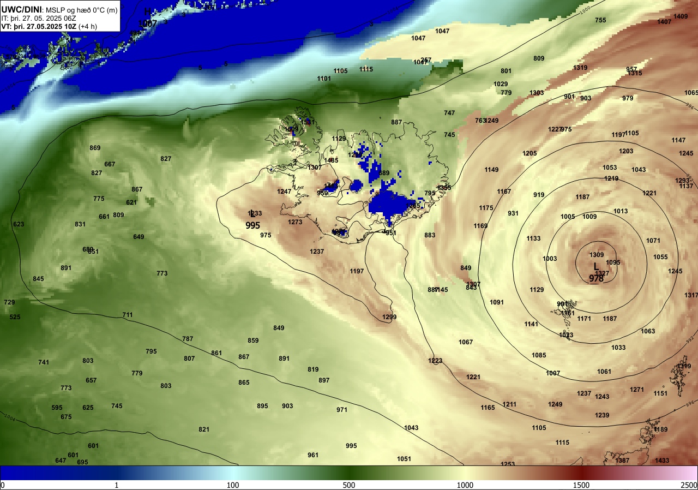Click the height value 1205
The width and height of the screenshot is (698, 490).
tap(529, 153)
